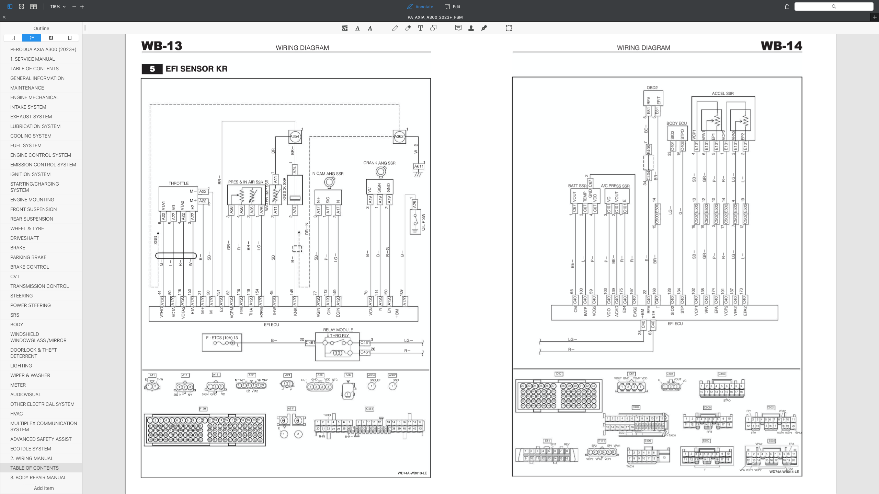Show page thumbnails in the sidebar
Image resolution: width=879 pixels, height=494 pixels.
(69, 38)
